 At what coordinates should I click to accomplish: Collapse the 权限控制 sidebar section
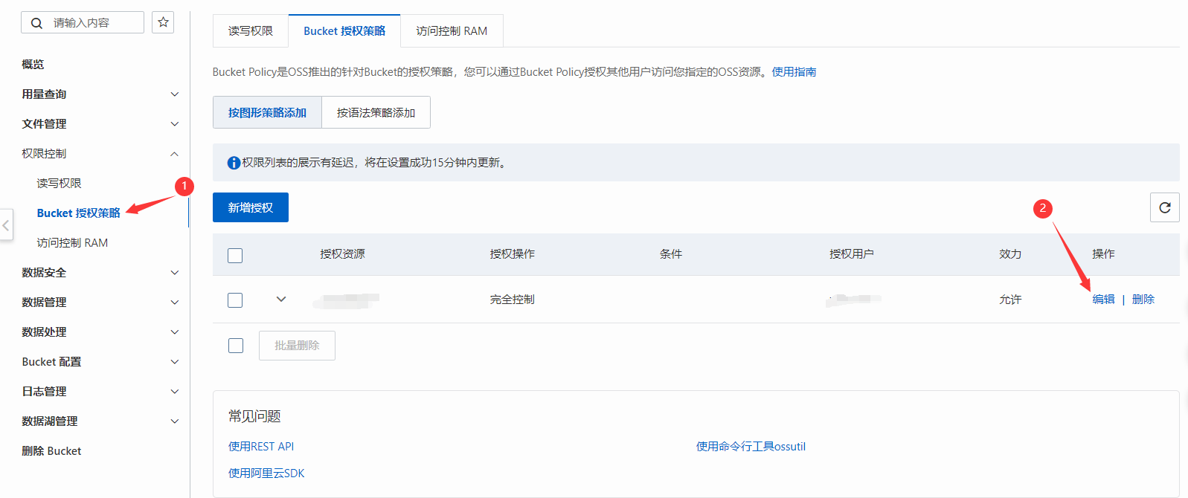pyautogui.click(x=174, y=154)
